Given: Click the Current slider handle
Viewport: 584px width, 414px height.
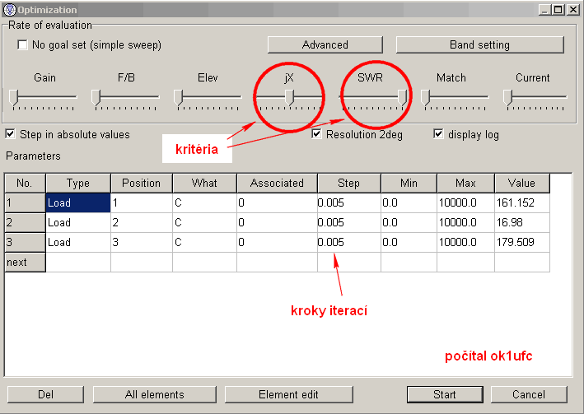Looking at the screenshot, I should click(x=507, y=97).
